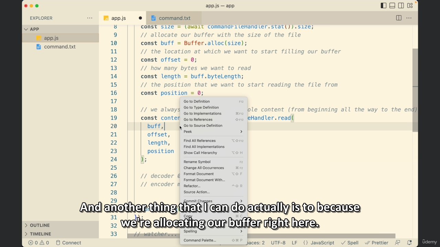Expand the Spelling submenu
Image resolution: width=440 pixels, height=247 pixels.
(213, 231)
